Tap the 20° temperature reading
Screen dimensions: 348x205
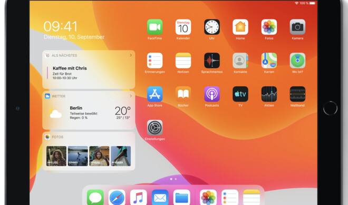tap(122, 111)
